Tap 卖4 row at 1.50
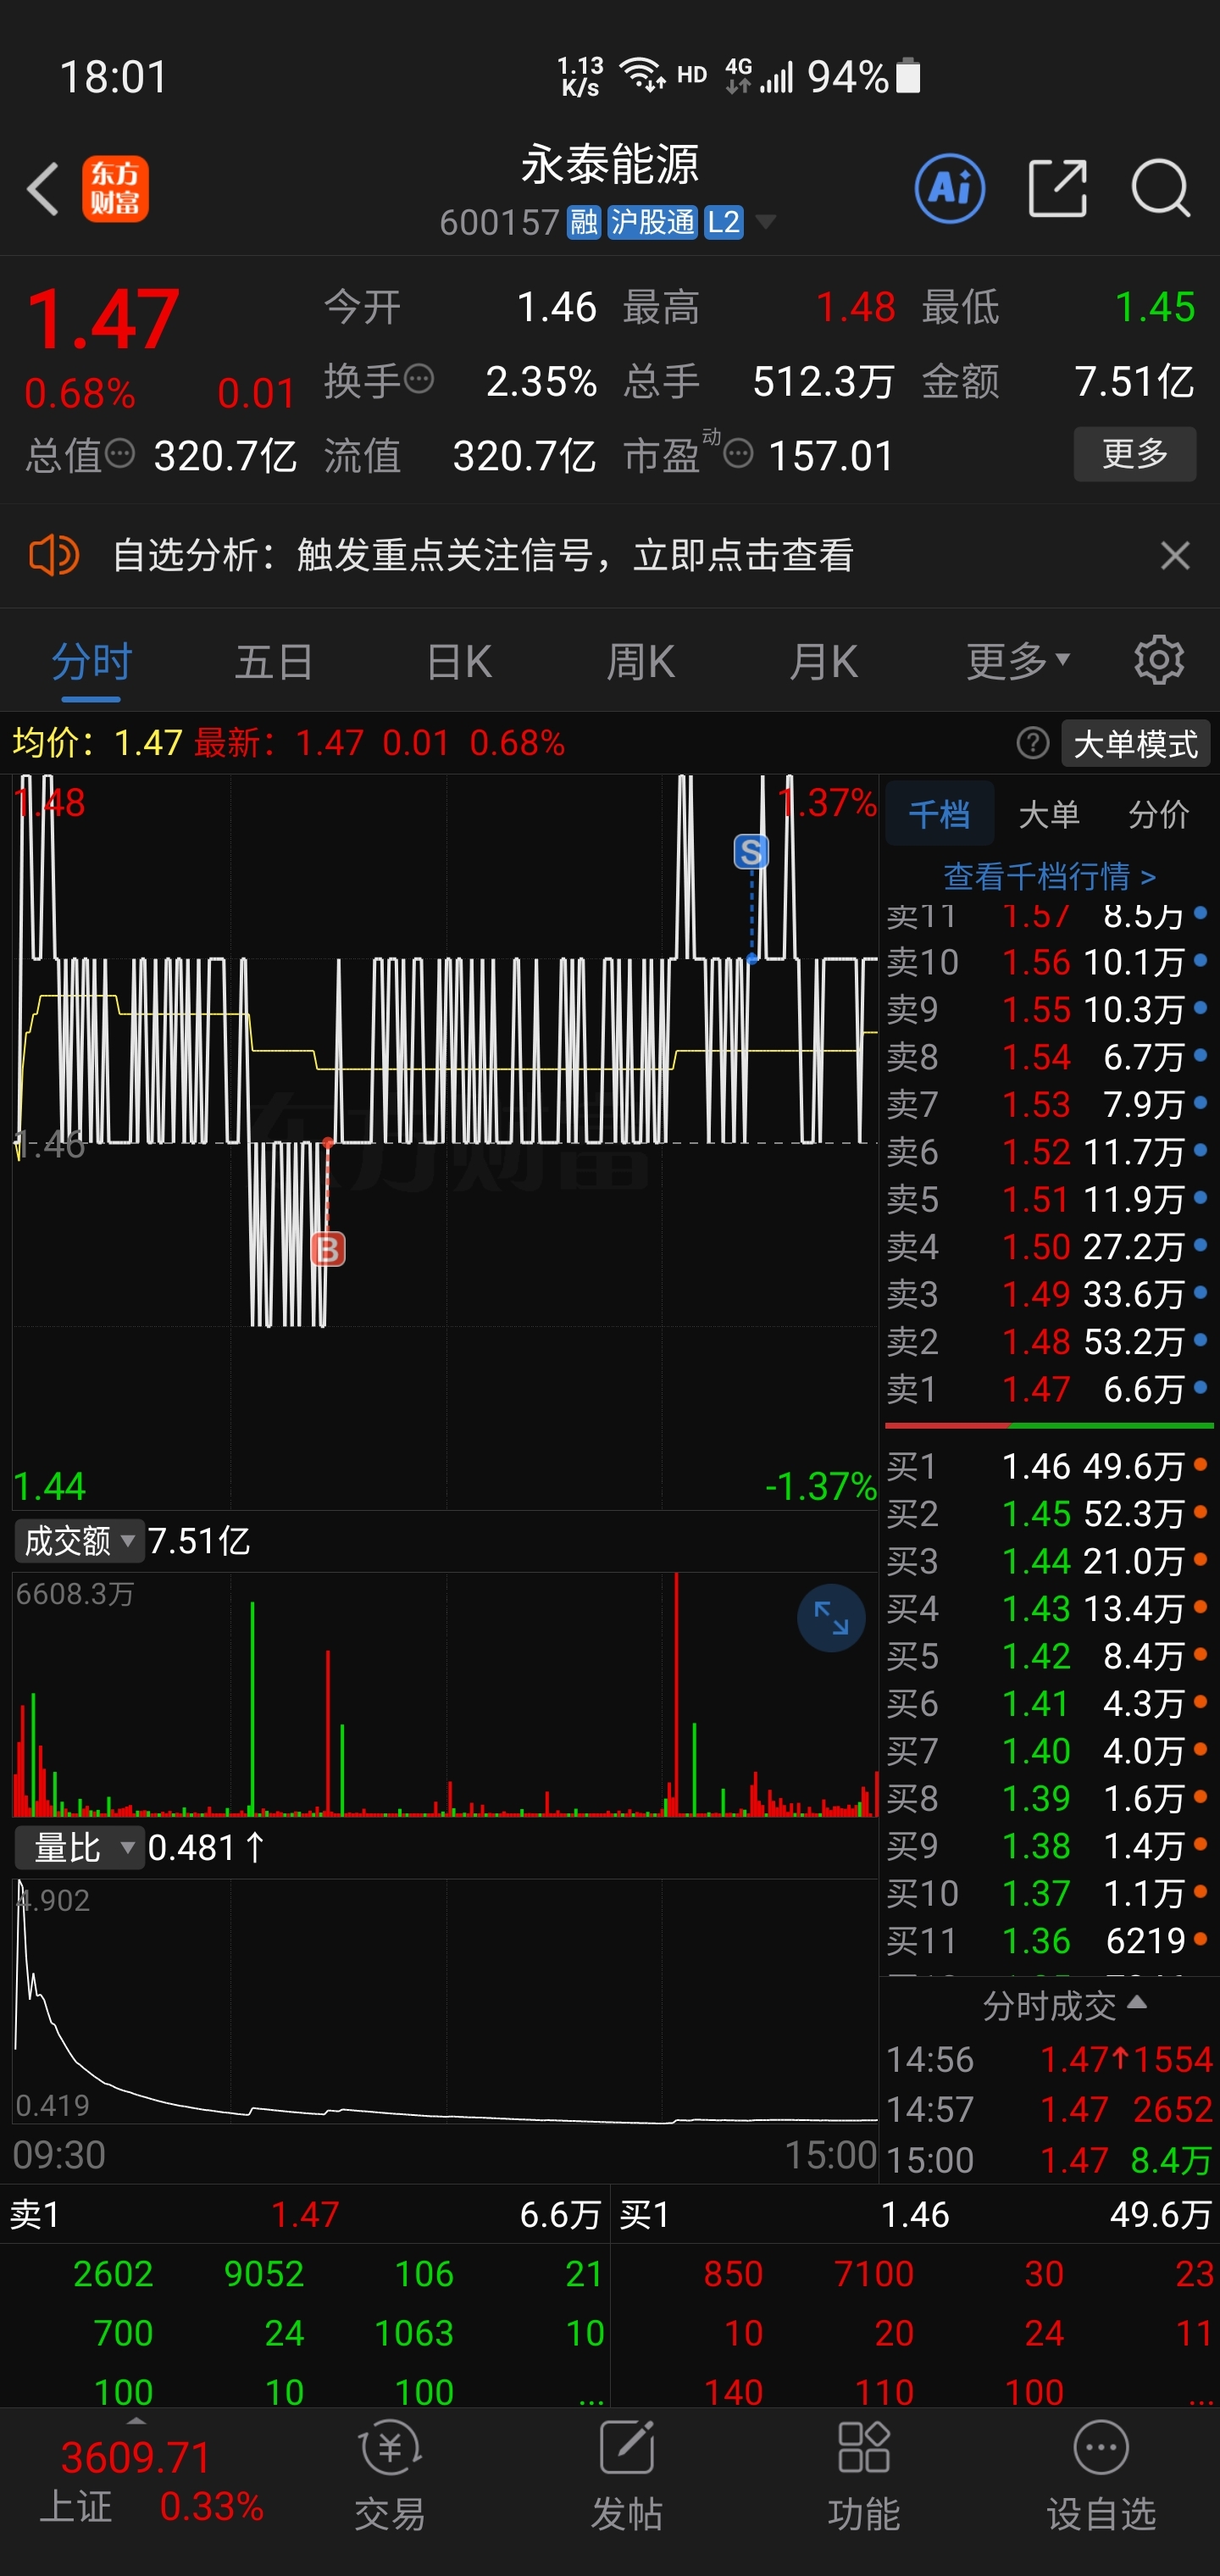 1047,1246
